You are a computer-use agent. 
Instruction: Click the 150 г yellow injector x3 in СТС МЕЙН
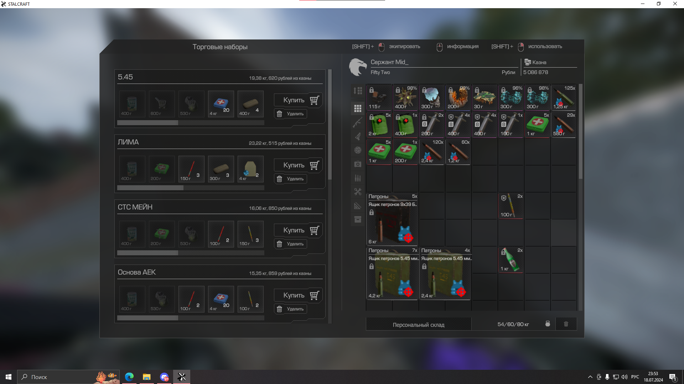pos(250,234)
